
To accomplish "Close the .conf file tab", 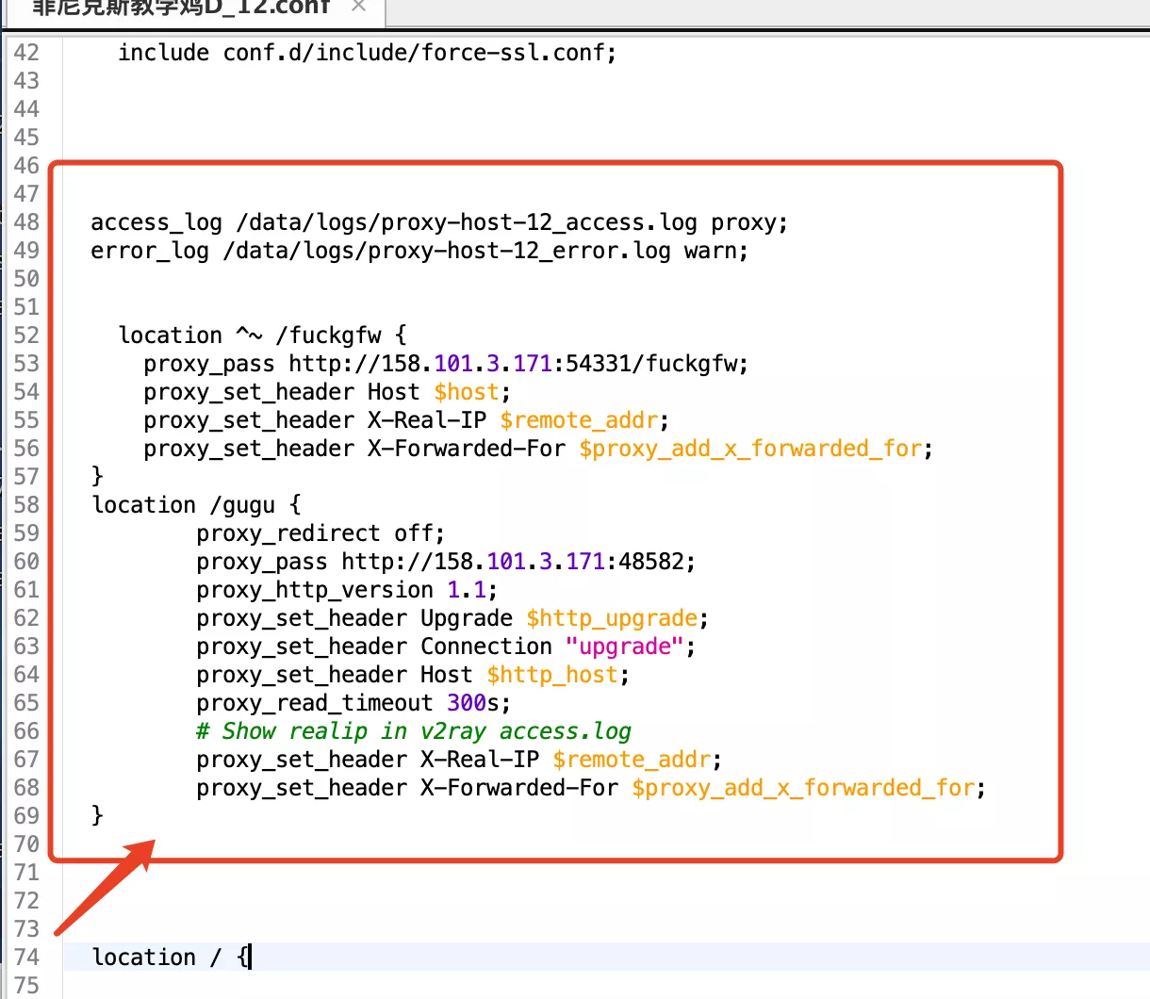I will tap(358, 7).
